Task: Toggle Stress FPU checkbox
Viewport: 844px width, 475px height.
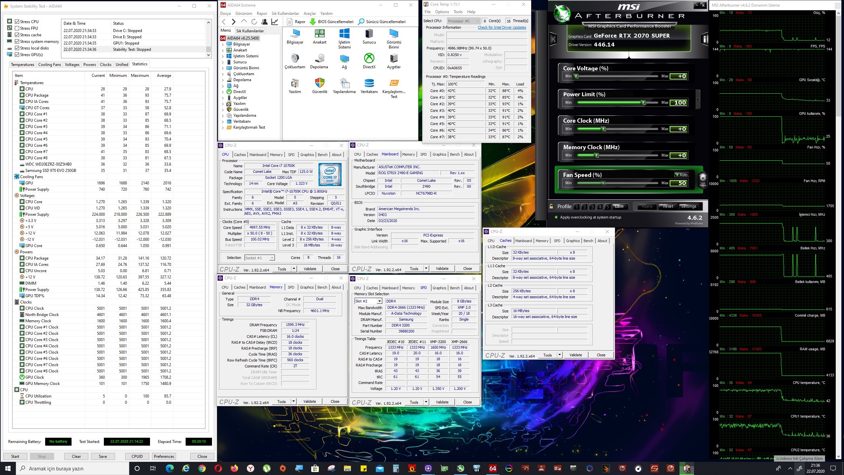Action: [17, 28]
